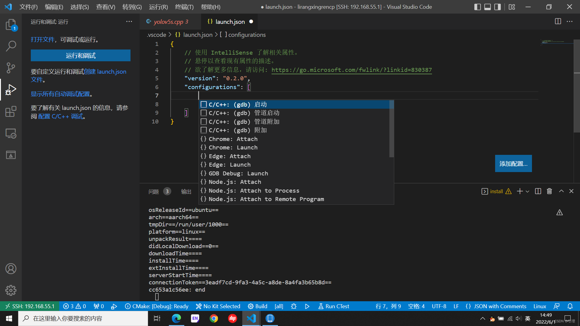Click SSH: 192.168.55.1 remote indicator
The height and width of the screenshot is (326, 580).
pos(30,306)
